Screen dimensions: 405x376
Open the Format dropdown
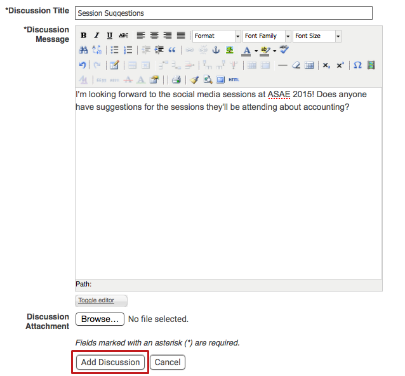pyautogui.click(x=216, y=36)
